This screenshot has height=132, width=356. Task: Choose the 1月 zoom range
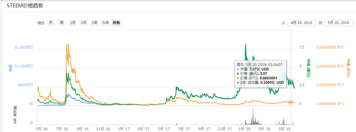pyautogui.click(x=72, y=23)
